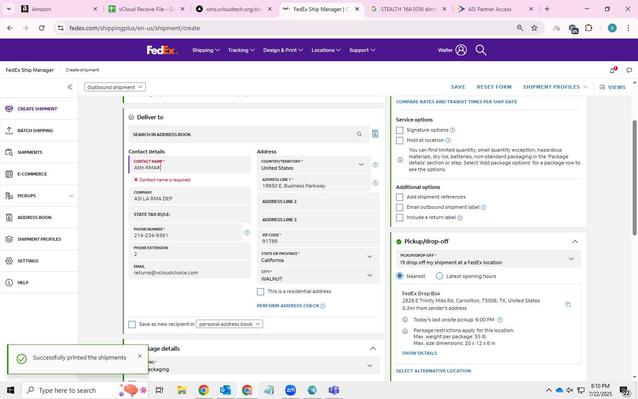
Task: Expand Shipment Profiles dropdown in toolbar
Action: click(x=555, y=87)
